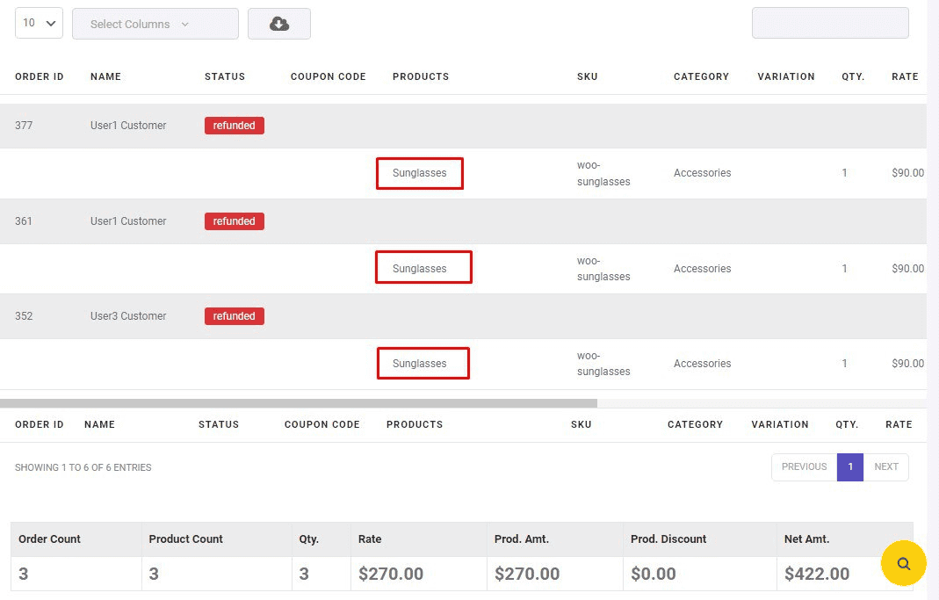Sort by the STATUS column header
The height and width of the screenshot is (600, 939).
[225, 76]
